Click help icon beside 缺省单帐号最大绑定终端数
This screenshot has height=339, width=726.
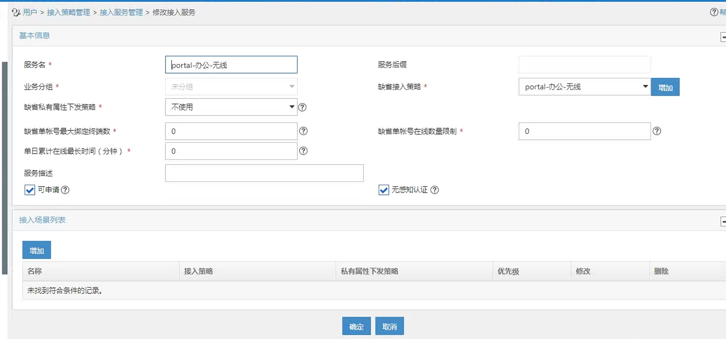[303, 131]
